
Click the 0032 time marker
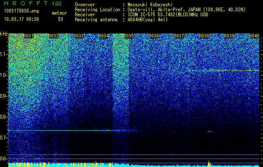54,36
